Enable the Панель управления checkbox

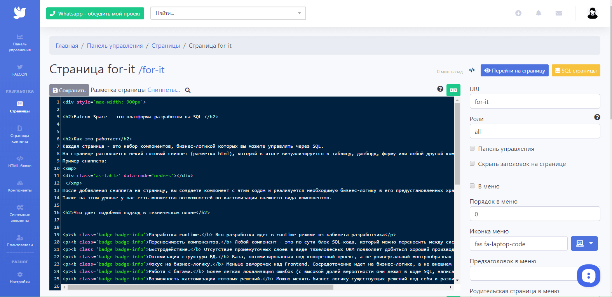click(x=472, y=148)
